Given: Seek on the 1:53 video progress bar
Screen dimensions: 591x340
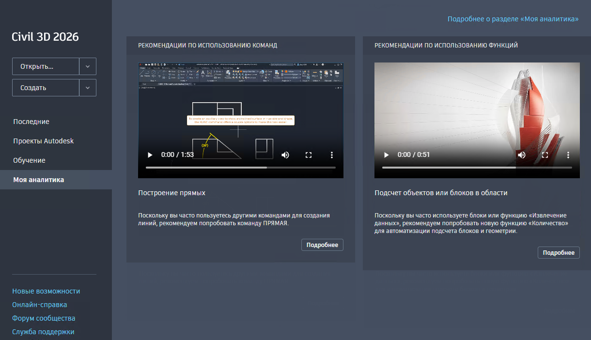Looking at the screenshot, I should [241, 168].
